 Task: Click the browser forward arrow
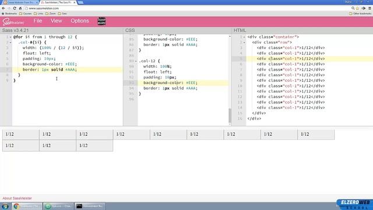pyautogui.click(x=9, y=8)
